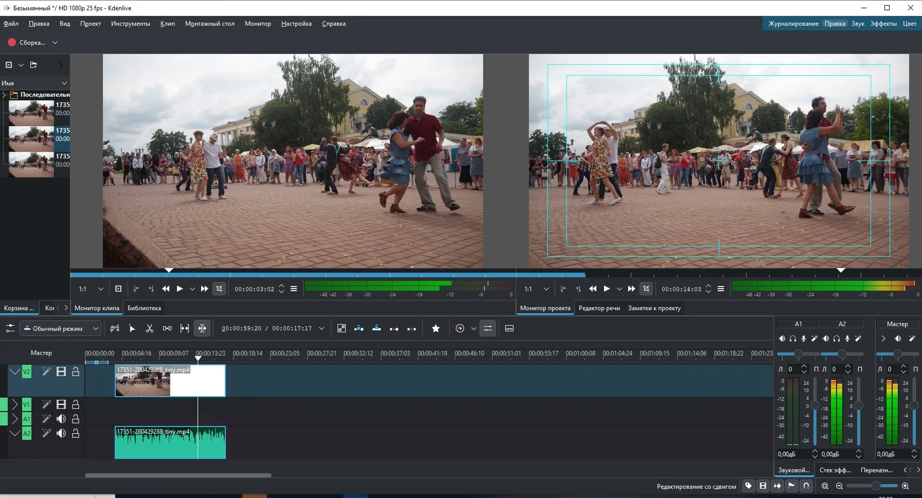
Task: Toggle the subtitle track icon
Action: pos(509,328)
